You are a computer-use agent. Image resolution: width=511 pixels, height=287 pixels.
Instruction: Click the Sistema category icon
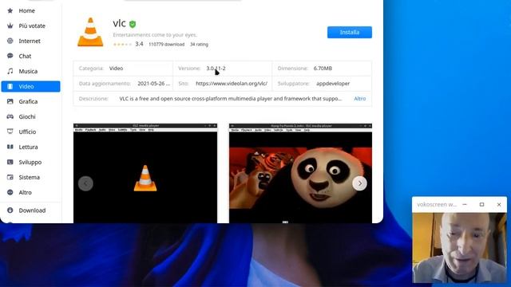point(10,177)
